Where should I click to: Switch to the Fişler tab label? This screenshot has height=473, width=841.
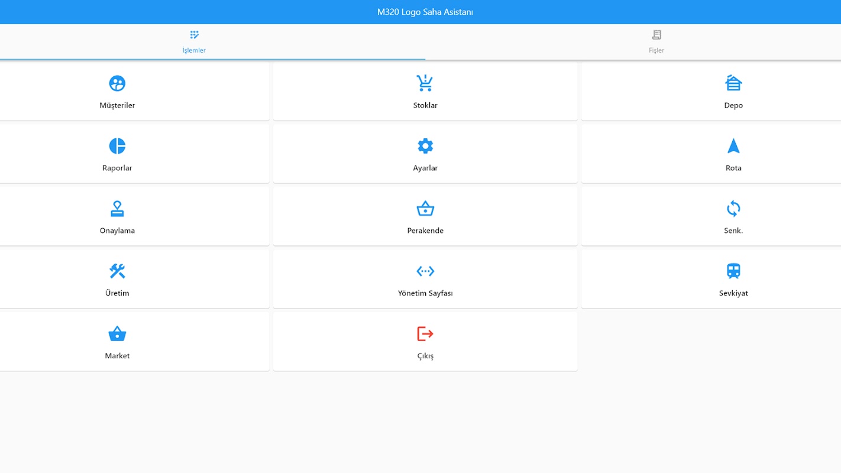click(656, 50)
